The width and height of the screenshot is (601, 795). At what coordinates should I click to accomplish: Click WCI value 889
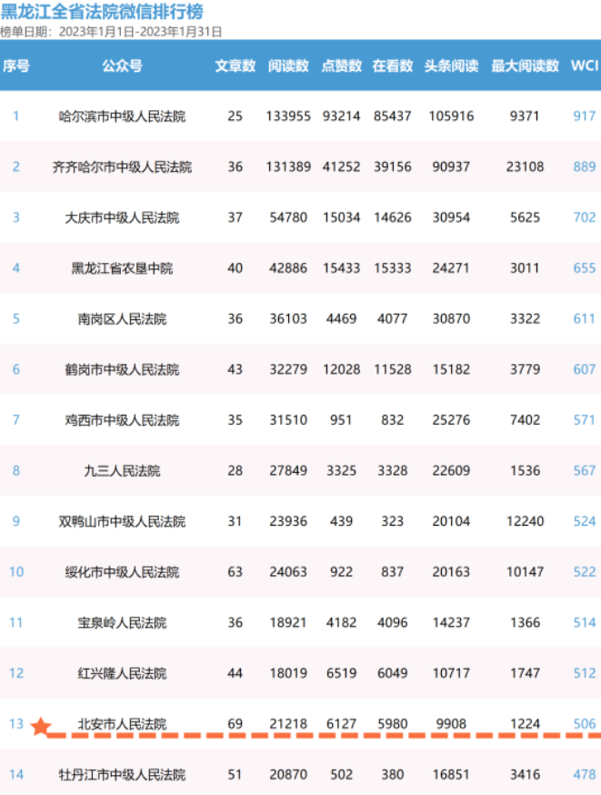tap(585, 166)
